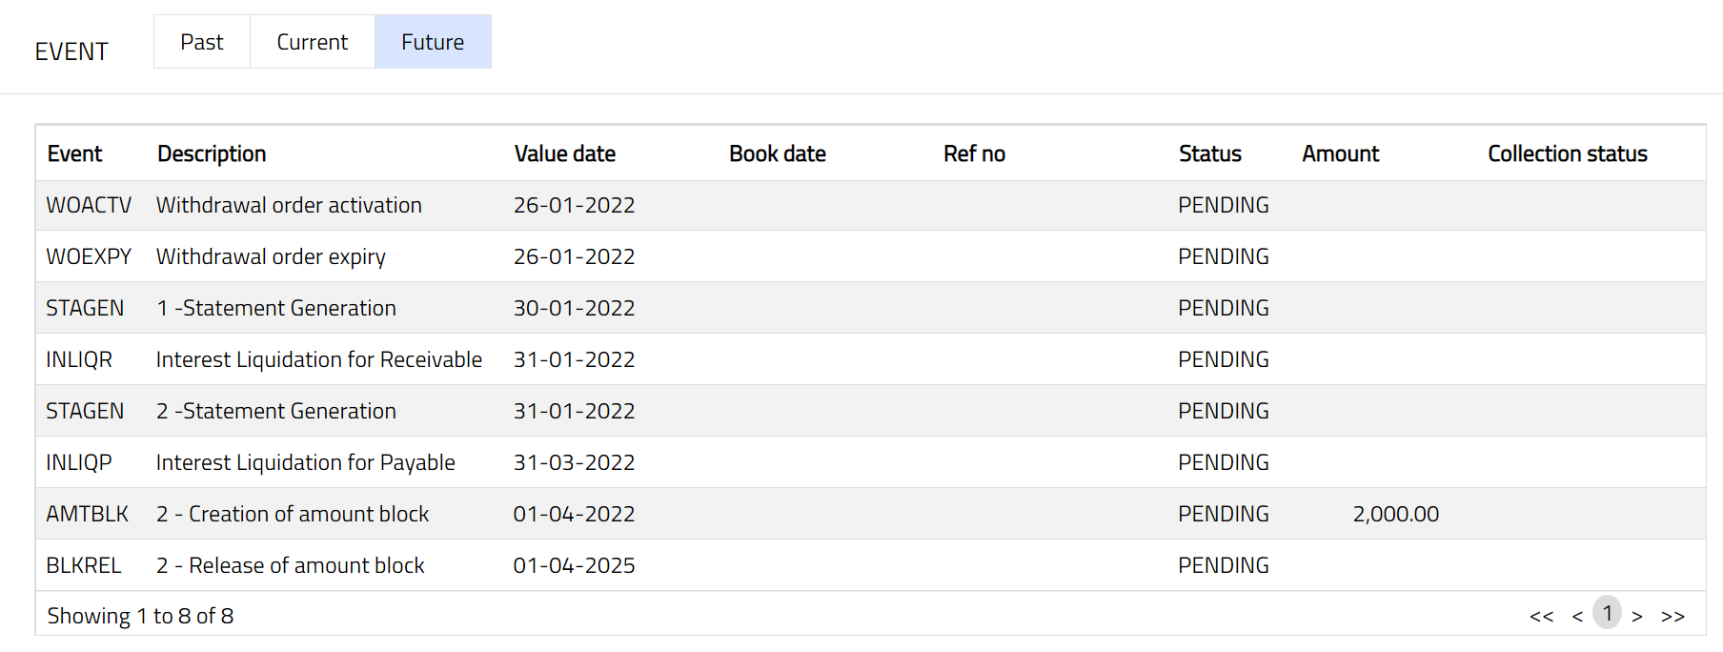The height and width of the screenshot is (652, 1723).
Task: Go to next page with > button
Action: coord(1637,616)
